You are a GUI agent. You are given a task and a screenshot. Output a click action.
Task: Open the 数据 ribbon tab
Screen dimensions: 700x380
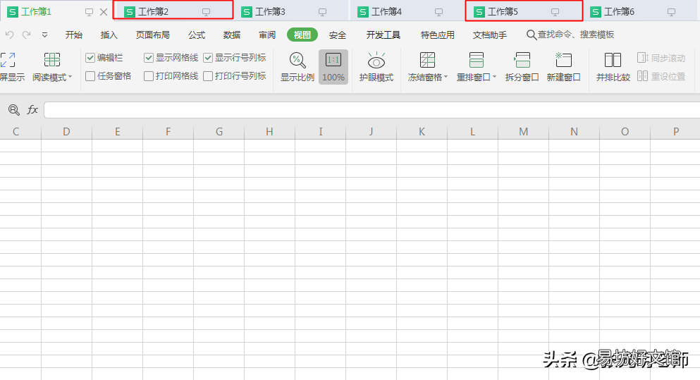pyautogui.click(x=232, y=35)
